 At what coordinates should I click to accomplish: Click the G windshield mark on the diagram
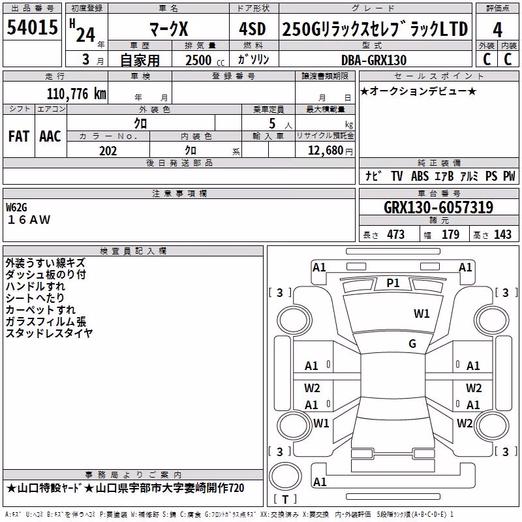412,344
